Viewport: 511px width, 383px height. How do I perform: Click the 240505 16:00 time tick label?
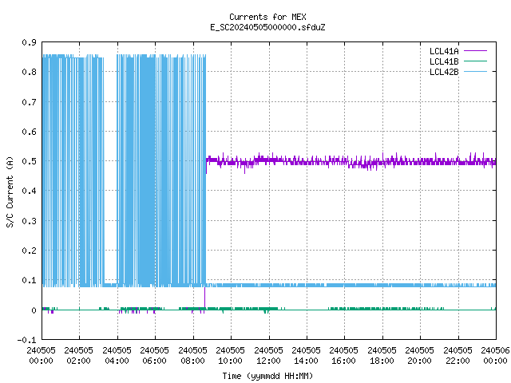(343, 356)
